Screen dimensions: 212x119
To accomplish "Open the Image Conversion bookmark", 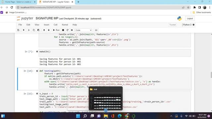I will 16,13.
